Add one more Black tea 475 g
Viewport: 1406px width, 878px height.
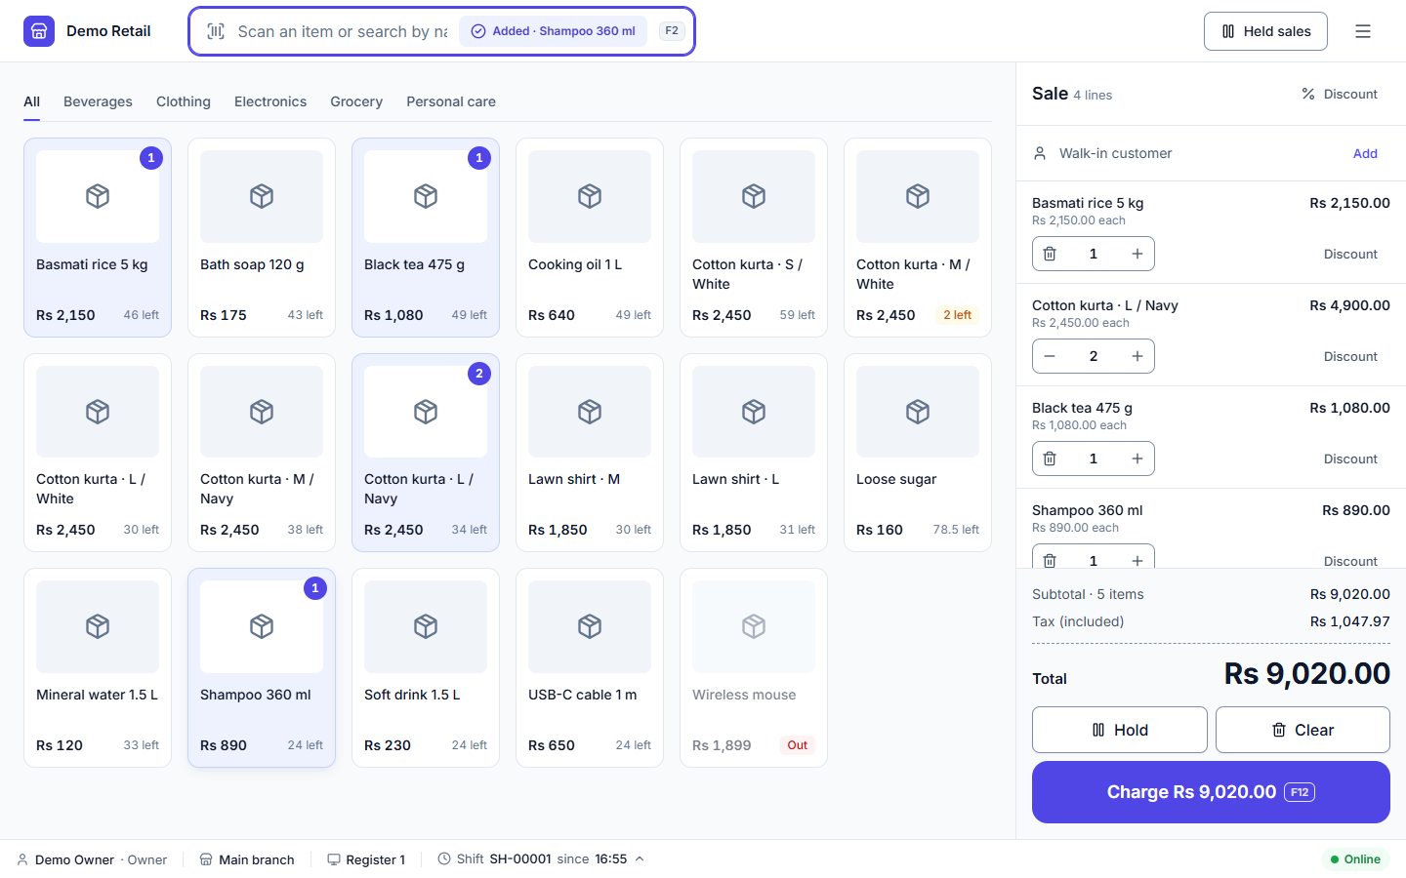pos(1137,459)
